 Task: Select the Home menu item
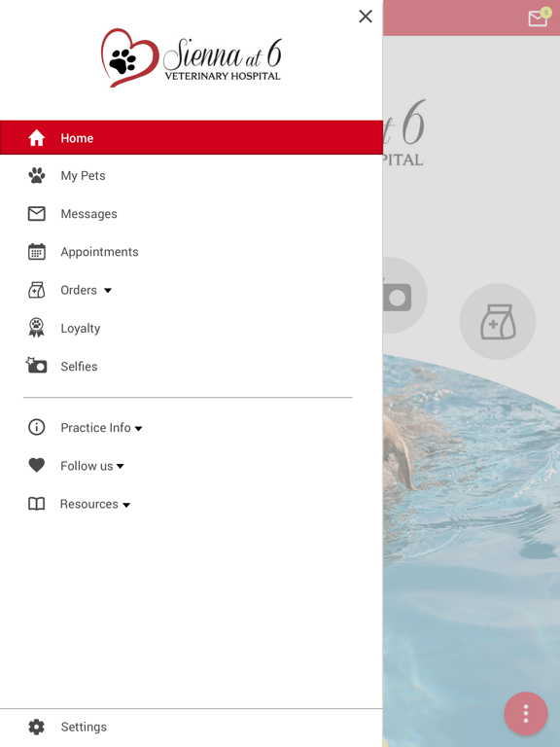192,138
